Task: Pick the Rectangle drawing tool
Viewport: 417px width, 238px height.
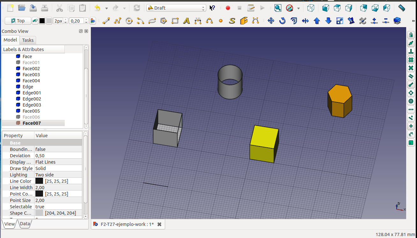Action: [175, 21]
